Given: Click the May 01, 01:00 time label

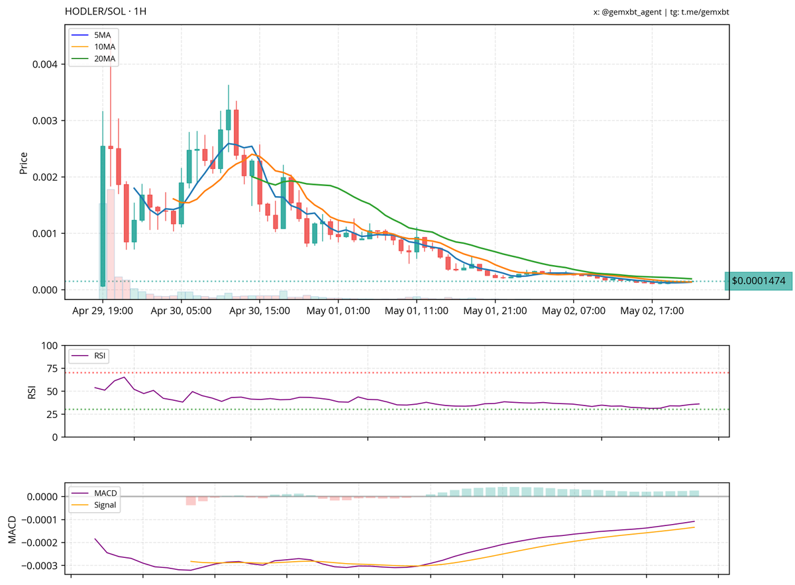Looking at the screenshot, I should tap(338, 309).
